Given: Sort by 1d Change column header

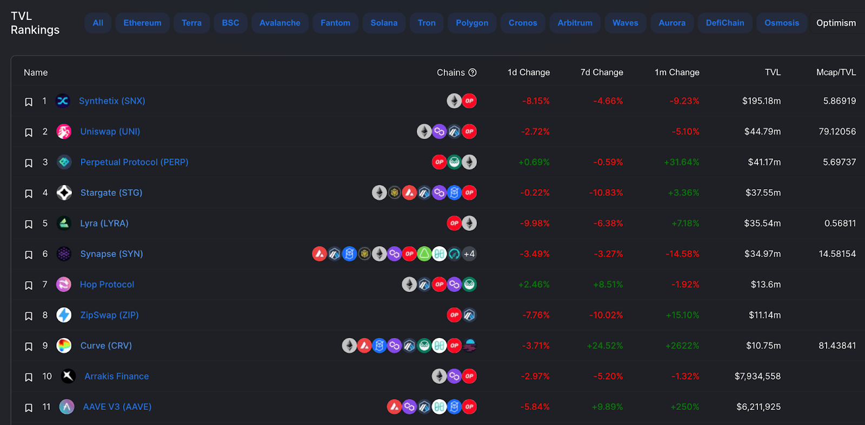Looking at the screenshot, I should tap(529, 72).
